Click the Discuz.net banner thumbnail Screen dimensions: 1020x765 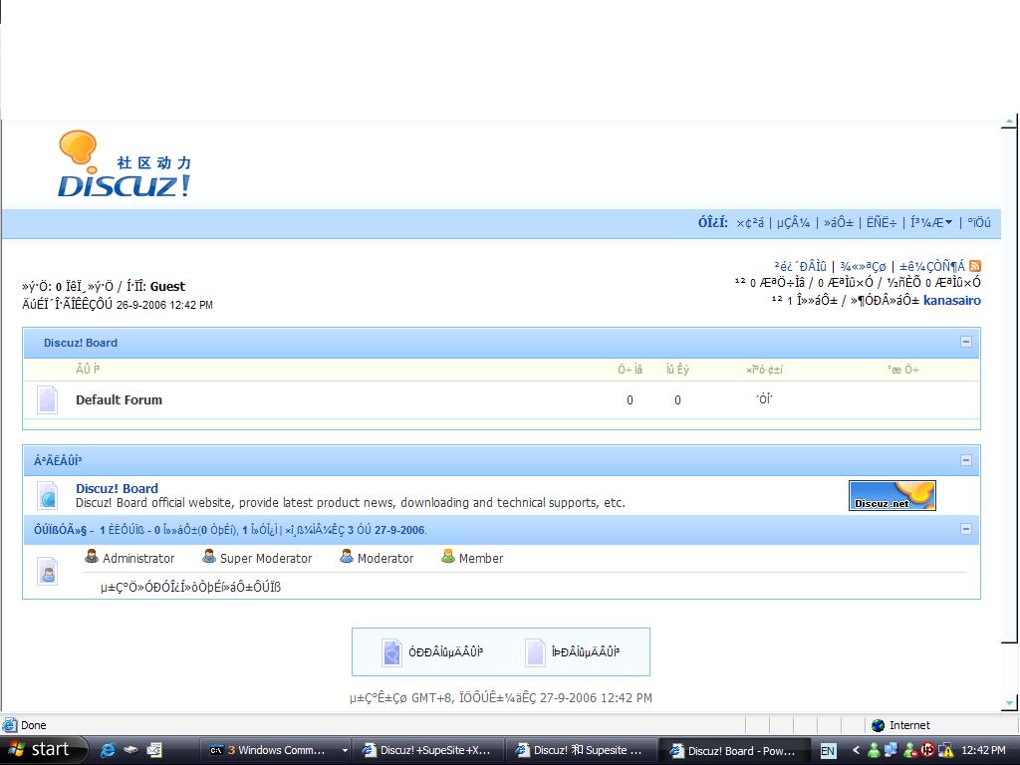click(x=892, y=496)
